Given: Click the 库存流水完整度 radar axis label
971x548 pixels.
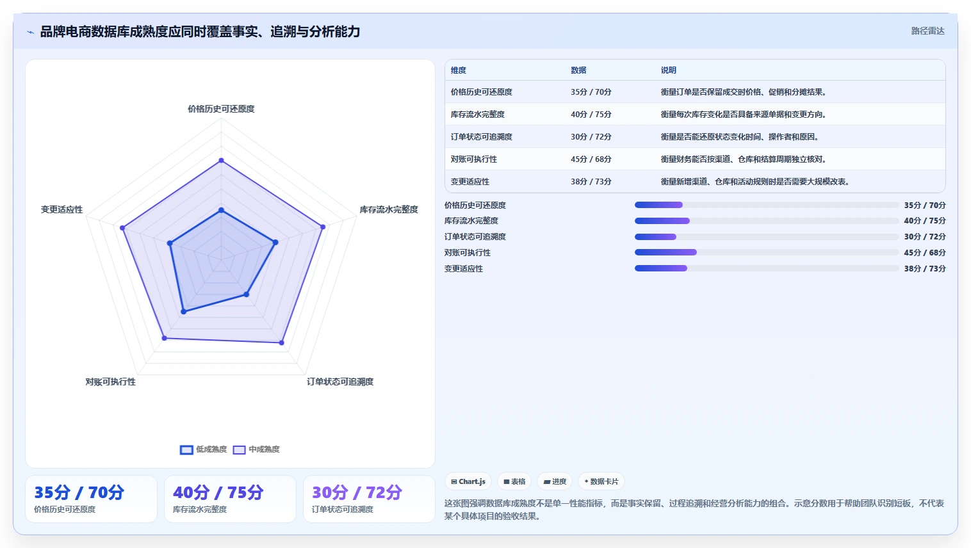Looking at the screenshot, I should pyautogui.click(x=389, y=209).
